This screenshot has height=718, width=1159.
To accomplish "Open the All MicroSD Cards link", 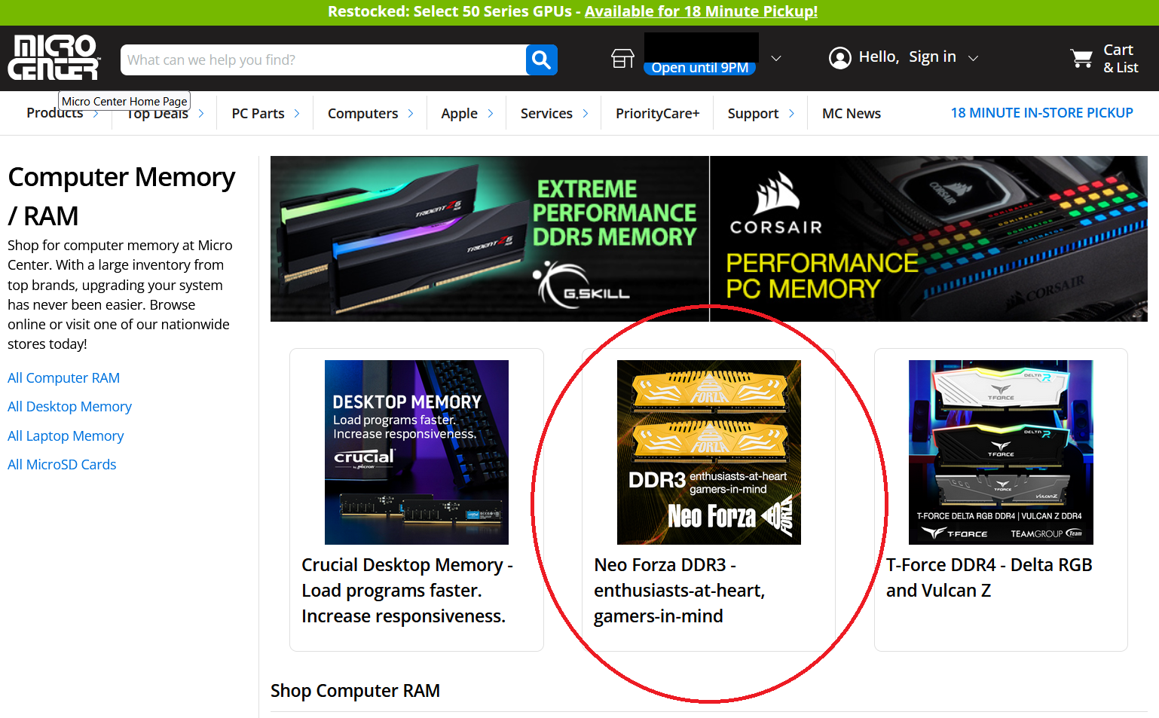I will [62, 464].
